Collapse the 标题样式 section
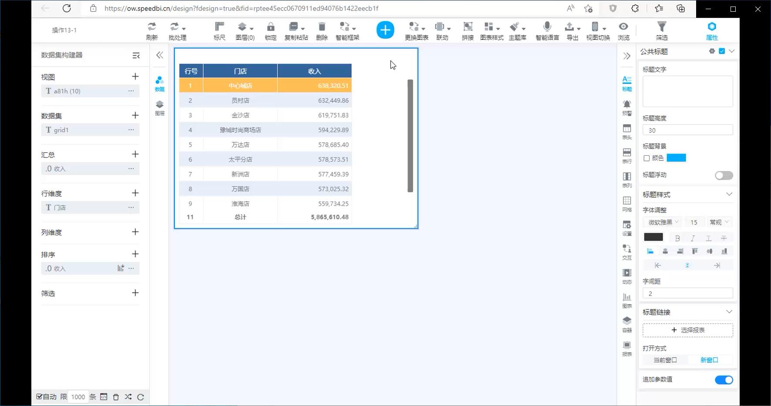771x406 pixels. pos(729,195)
